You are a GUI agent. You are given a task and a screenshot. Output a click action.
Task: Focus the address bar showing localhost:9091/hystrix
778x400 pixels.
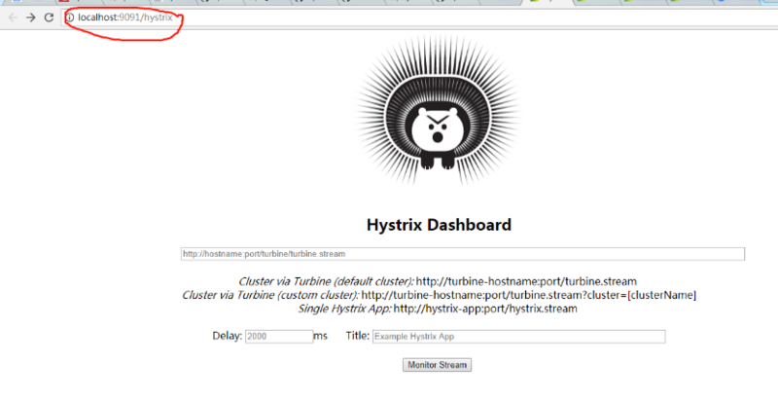pos(419,18)
